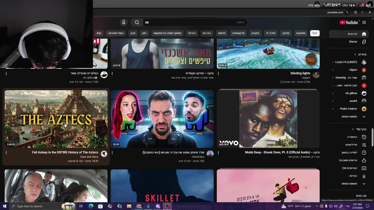Open site settings icon beside youtube.com
This screenshot has width=374, height=210.
[x=347, y=12]
